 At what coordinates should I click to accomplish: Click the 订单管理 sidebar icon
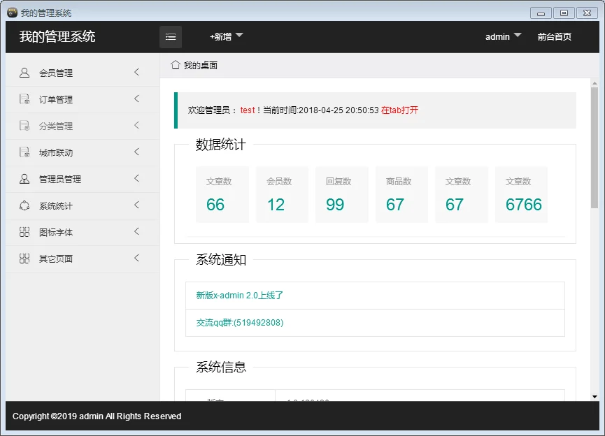tap(24, 99)
